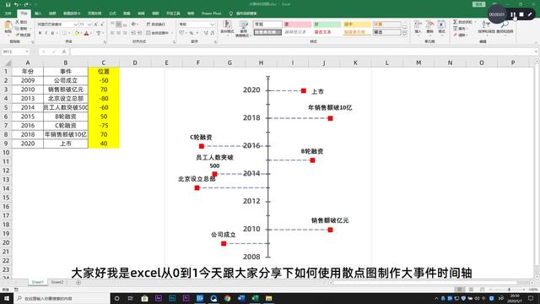The width and height of the screenshot is (540, 304).
Task: Click the text orientation icon
Action: click(x=134, y=24)
